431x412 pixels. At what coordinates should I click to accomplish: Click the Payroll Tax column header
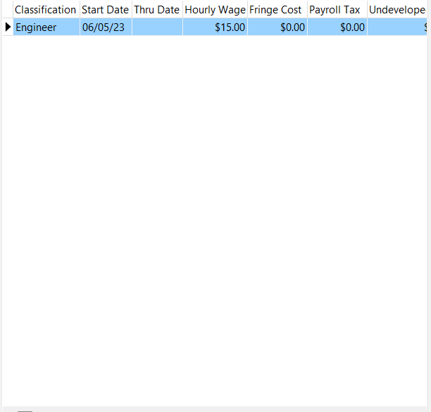pos(335,10)
